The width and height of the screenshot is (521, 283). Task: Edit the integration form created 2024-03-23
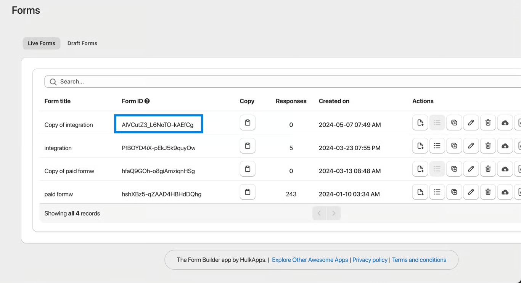pos(471,146)
